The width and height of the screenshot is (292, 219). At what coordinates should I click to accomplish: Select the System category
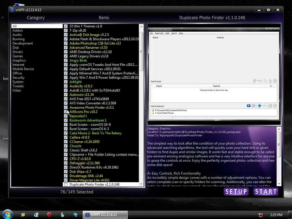18,82
